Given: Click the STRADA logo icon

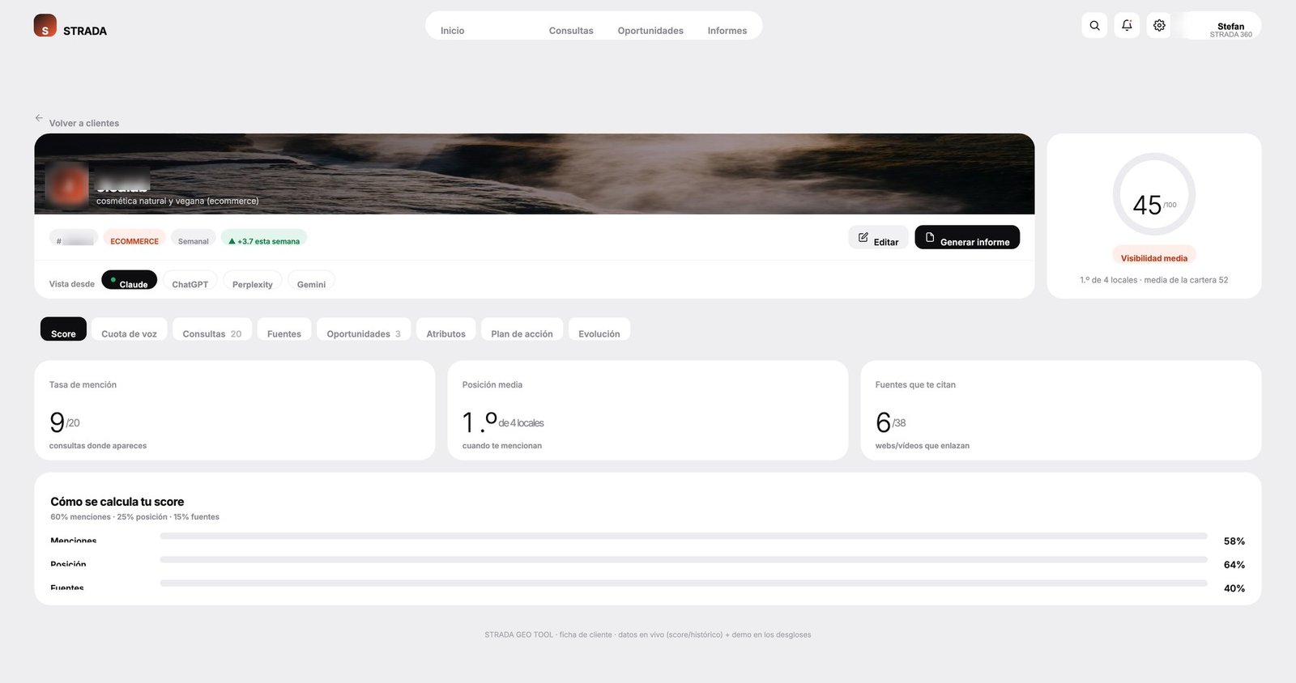Looking at the screenshot, I should click(x=45, y=26).
